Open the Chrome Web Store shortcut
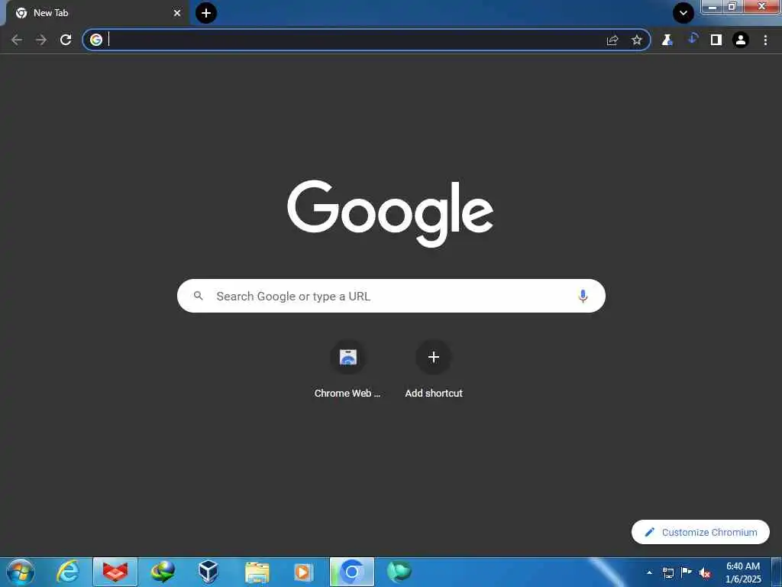 (x=347, y=369)
